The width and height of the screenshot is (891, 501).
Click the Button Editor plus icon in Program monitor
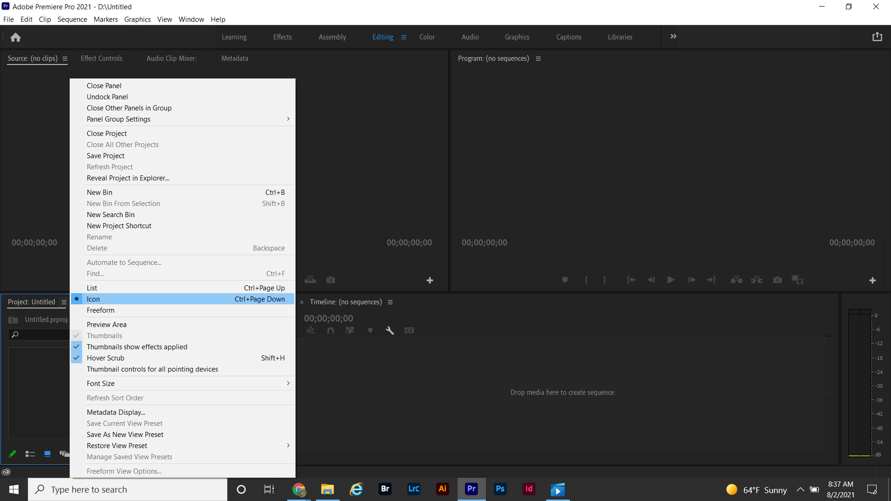(x=873, y=280)
